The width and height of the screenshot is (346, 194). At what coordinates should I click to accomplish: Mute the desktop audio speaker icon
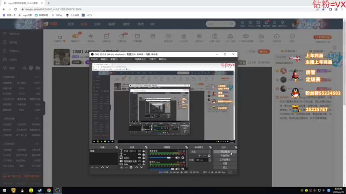pyautogui.click(x=177, y=158)
